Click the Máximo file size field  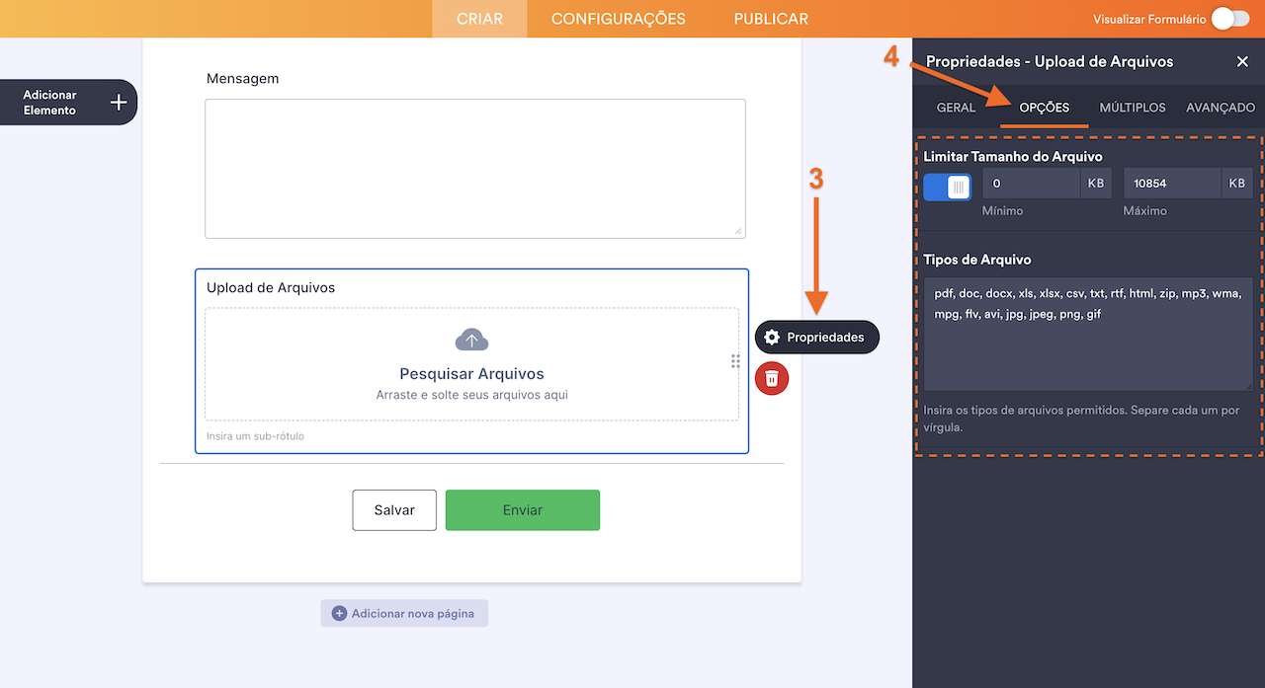tap(1171, 184)
